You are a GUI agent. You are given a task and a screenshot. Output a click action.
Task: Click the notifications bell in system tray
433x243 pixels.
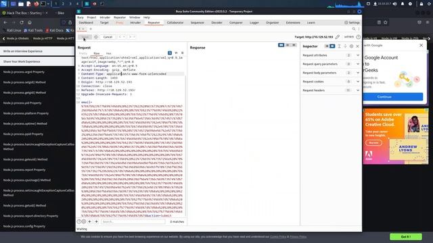tap(403, 4)
